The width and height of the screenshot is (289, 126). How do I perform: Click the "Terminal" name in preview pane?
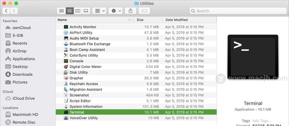[x=253, y=103]
